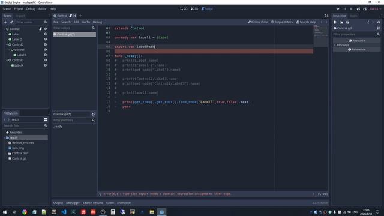The width and height of the screenshot is (384, 216).
Task: Open the Scene menu
Action: pos(7,9)
